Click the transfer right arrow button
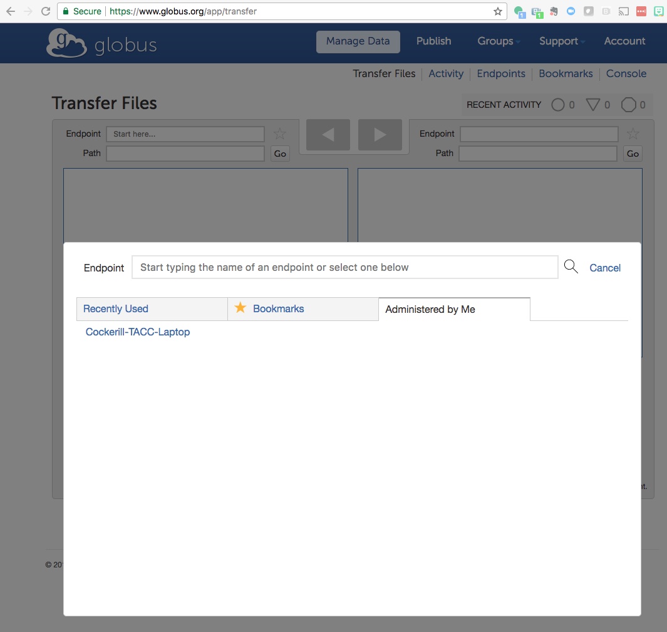667x632 pixels. pos(380,135)
